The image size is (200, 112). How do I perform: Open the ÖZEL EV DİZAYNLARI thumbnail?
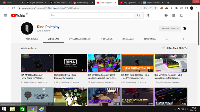104,97
